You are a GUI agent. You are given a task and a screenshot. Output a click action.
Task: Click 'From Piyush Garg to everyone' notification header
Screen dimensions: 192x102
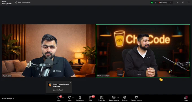click(x=61, y=85)
